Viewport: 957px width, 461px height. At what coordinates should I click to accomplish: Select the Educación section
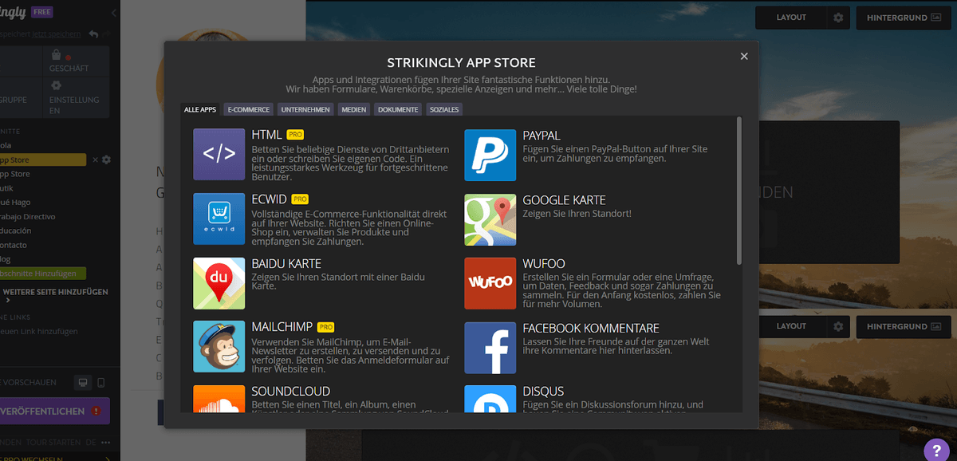[16, 230]
